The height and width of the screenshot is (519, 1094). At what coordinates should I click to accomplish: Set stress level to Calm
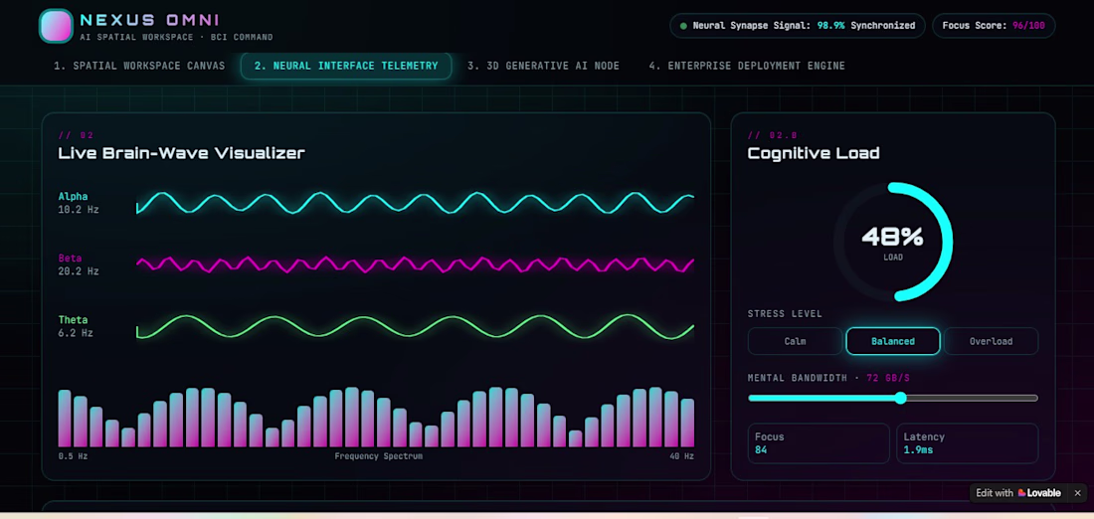795,341
